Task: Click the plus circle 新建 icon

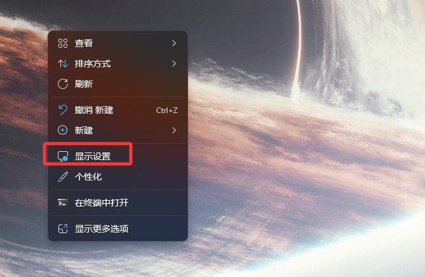Action: click(x=63, y=130)
